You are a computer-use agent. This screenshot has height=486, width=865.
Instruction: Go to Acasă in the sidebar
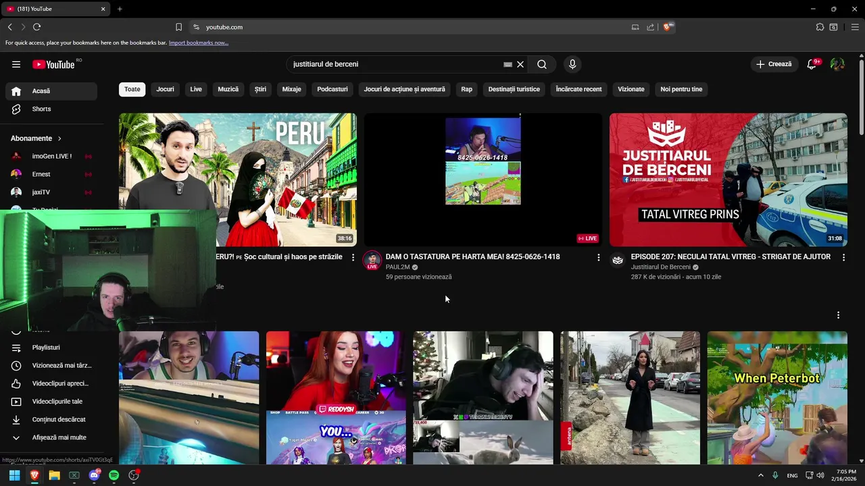point(51,91)
